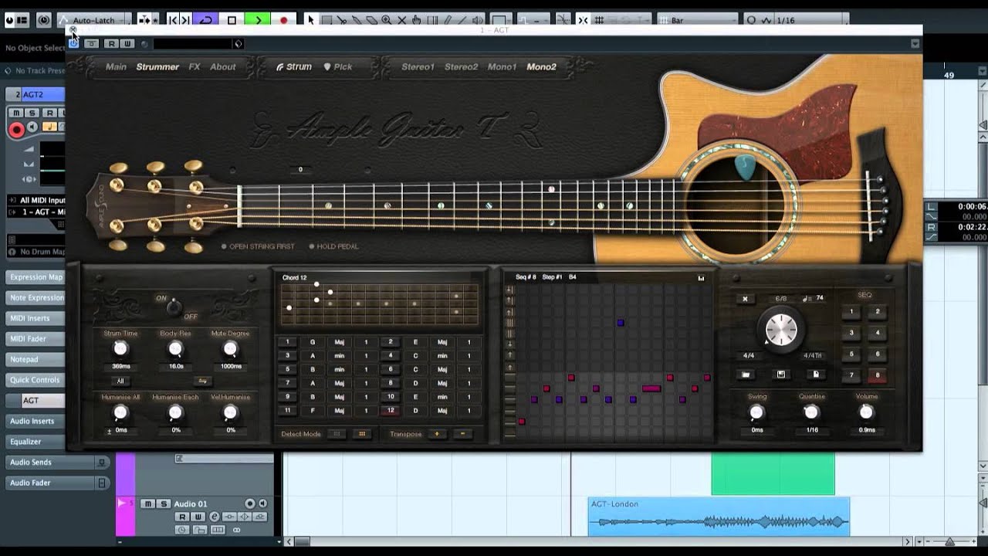Switch to the Strummer tab
Image resolution: width=988 pixels, height=556 pixels.
[157, 67]
